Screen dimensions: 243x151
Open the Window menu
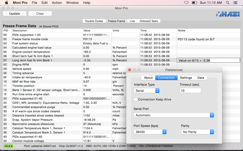[72, 3]
